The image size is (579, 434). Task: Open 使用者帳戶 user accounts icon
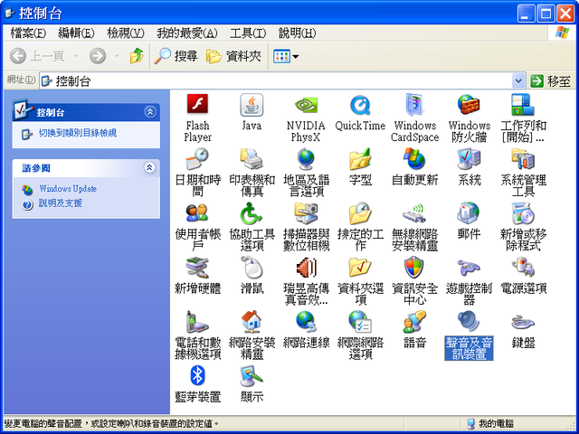[197, 213]
